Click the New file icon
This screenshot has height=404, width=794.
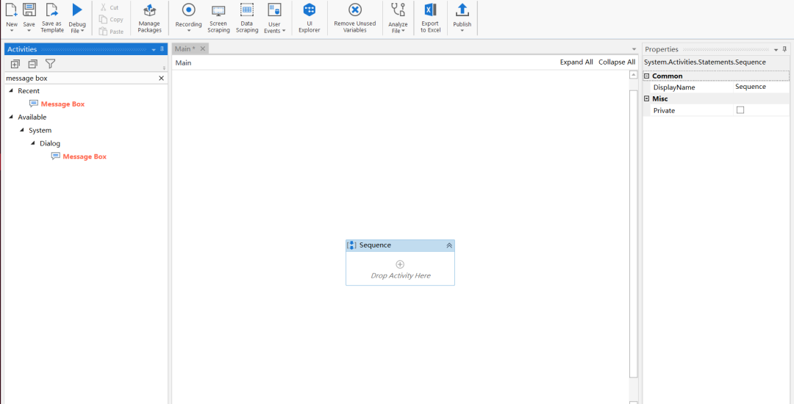pos(12,10)
